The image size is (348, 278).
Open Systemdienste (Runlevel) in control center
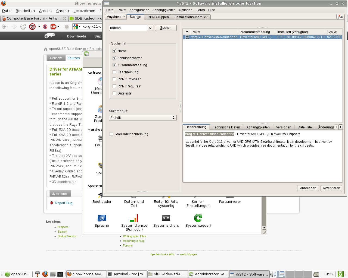134,218
